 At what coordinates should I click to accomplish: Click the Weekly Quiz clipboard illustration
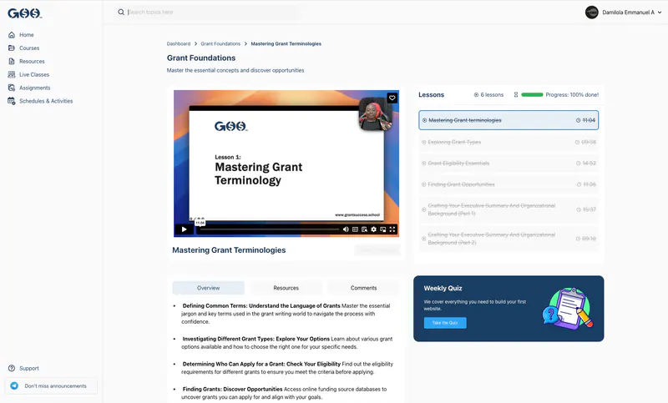pos(568,308)
